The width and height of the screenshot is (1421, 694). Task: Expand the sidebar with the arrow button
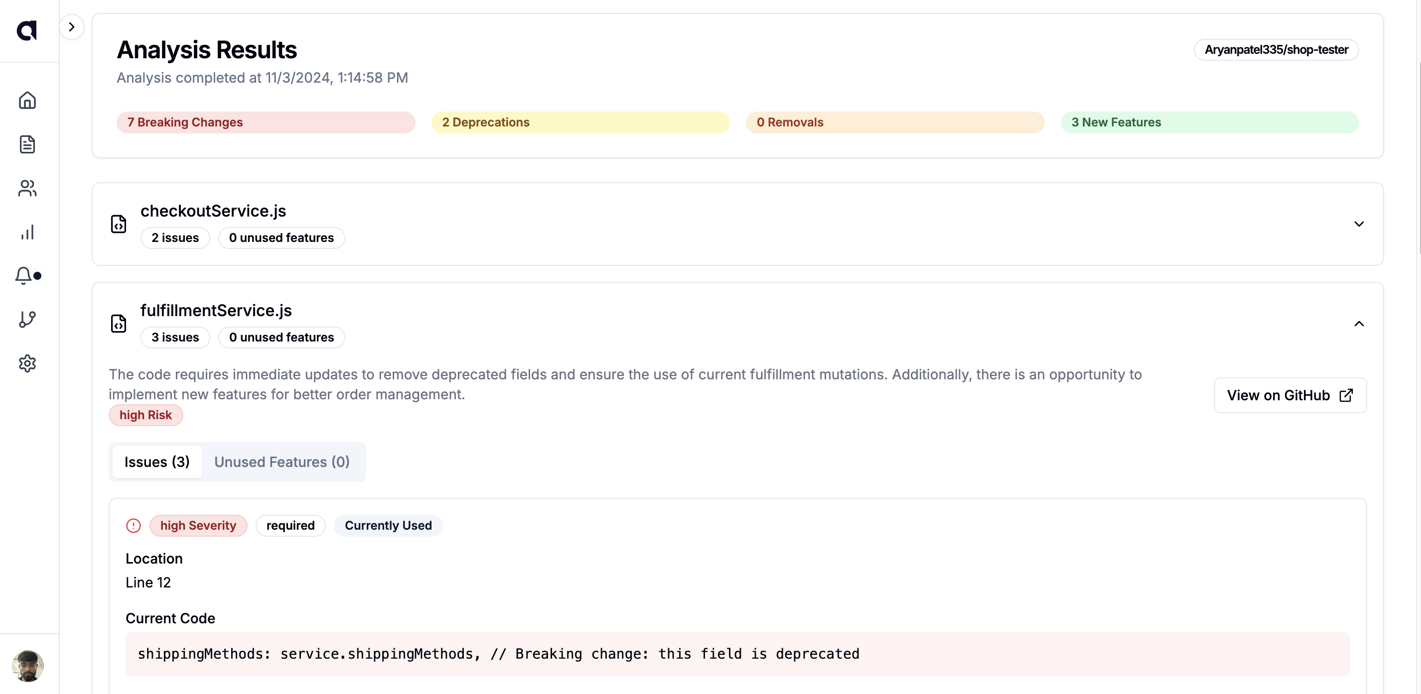tap(72, 26)
